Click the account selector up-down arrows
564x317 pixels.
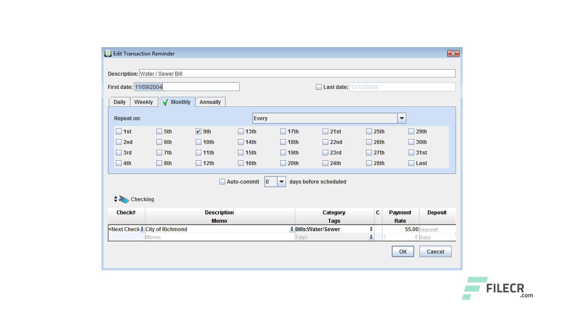click(115, 199)
